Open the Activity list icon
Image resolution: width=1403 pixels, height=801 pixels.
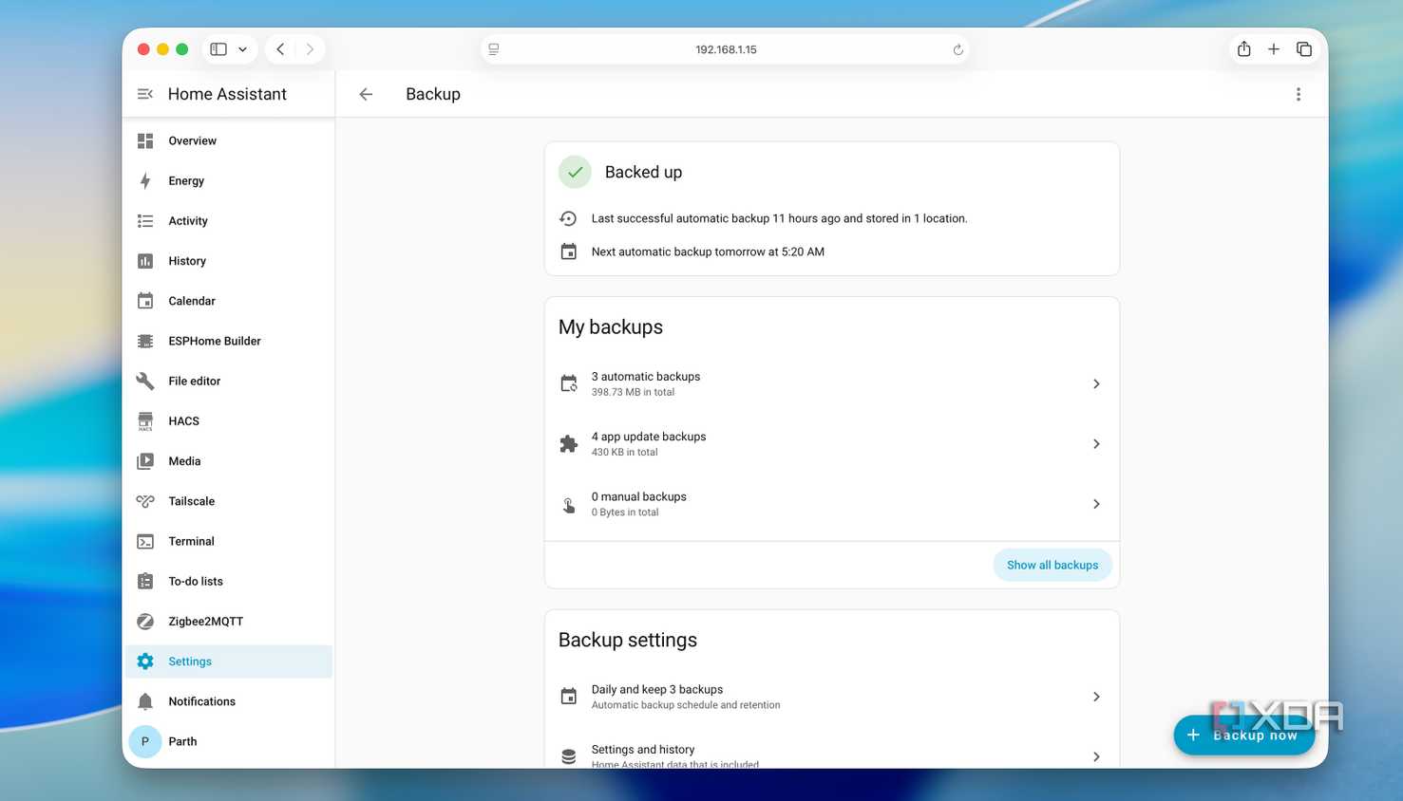pyautogui.click(x=145, y=221)
